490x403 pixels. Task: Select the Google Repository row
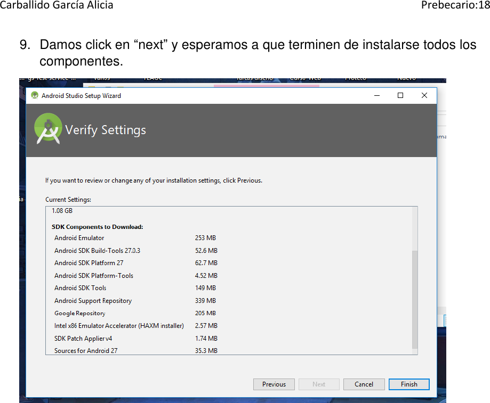coord(135,313)
